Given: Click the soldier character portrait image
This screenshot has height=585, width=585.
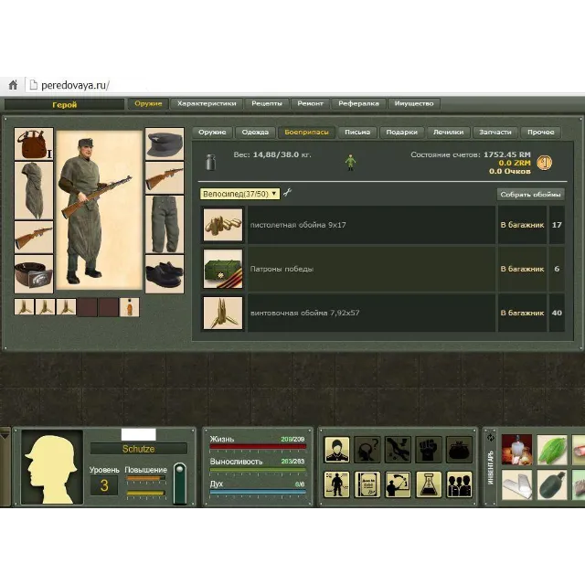Looking at the screenshot, I should (x=100, y=209).
